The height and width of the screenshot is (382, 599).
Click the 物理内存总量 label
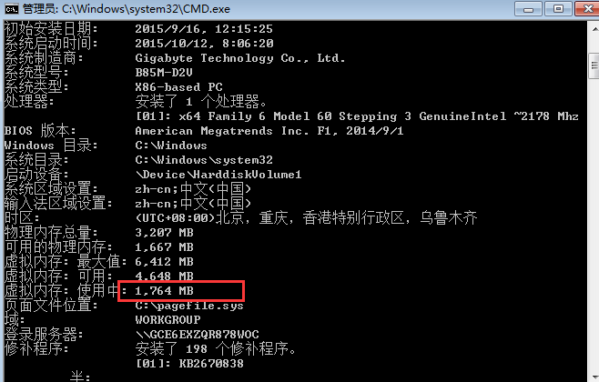click(x=50, y=233)
